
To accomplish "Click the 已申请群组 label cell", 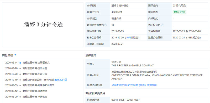I will [98, 100].
